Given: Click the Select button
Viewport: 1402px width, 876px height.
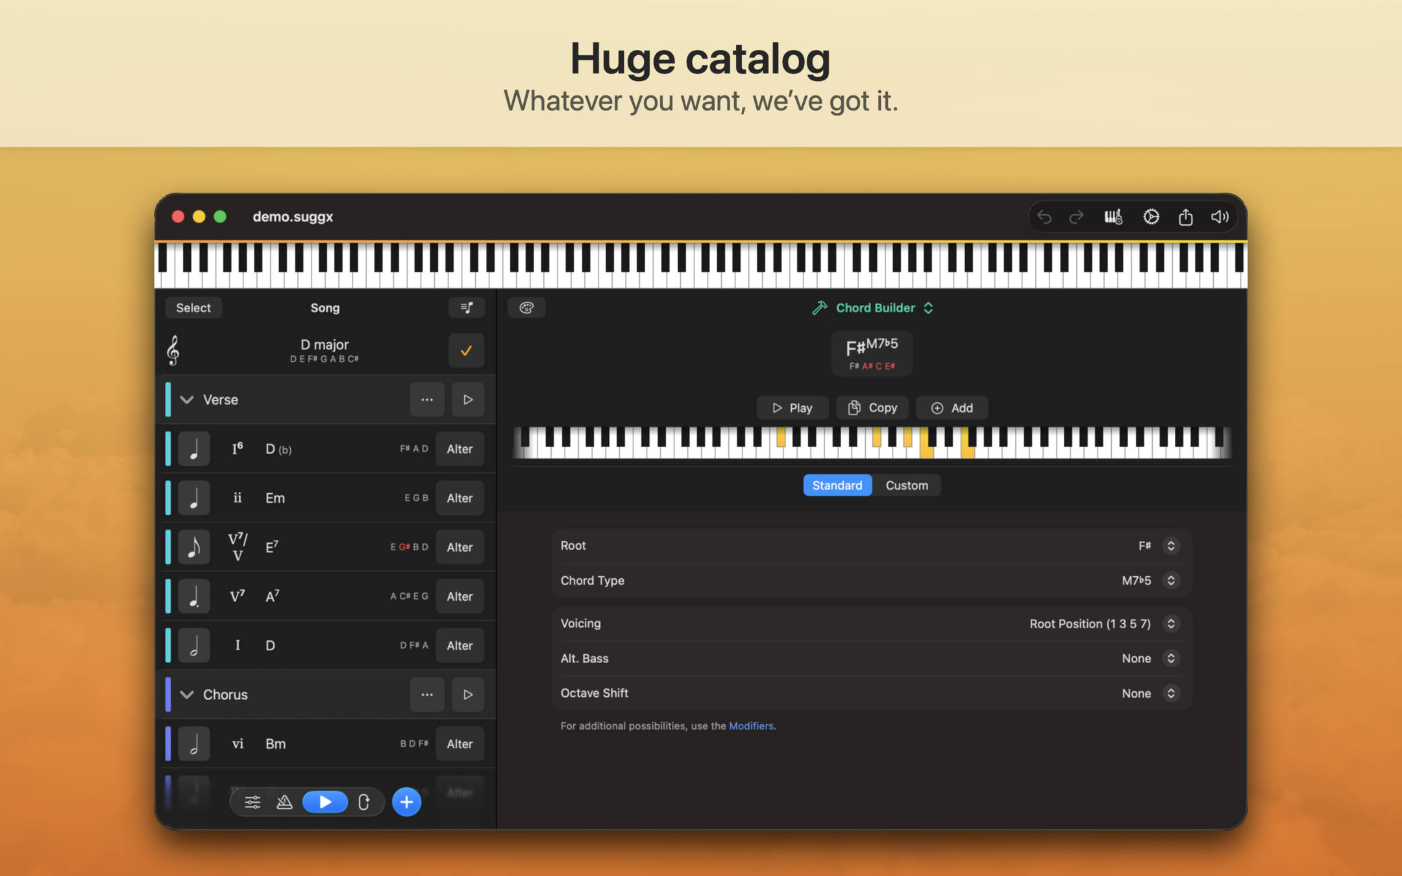Looking at the screenshot, I should pos(193,308).
